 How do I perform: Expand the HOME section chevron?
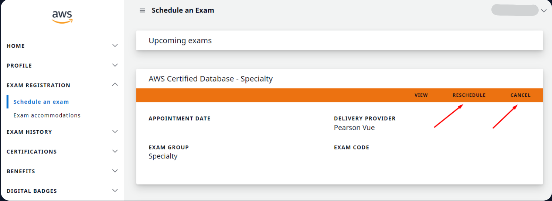(x=115, y=45)
